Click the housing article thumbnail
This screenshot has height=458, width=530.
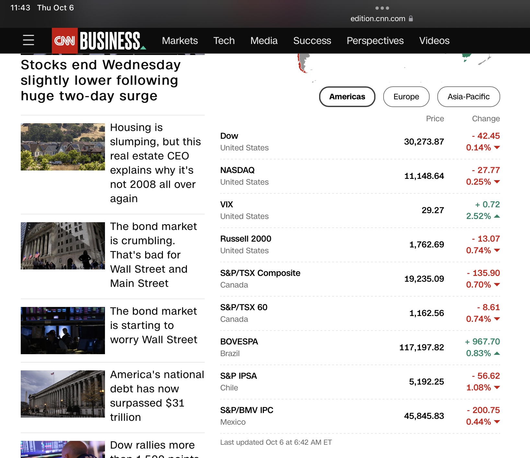pos(63,147)
